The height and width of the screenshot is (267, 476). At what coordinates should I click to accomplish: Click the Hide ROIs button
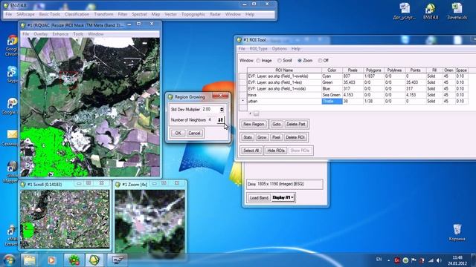276,151
